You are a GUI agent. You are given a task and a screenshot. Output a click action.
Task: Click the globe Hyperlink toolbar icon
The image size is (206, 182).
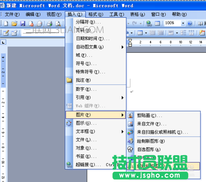pos(149,24)
